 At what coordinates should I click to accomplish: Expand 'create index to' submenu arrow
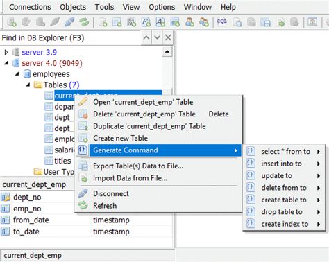(x=319, y=224)
